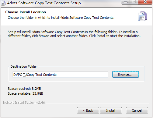Click the 'Space available: 33.9GB' text

point(25,93)
